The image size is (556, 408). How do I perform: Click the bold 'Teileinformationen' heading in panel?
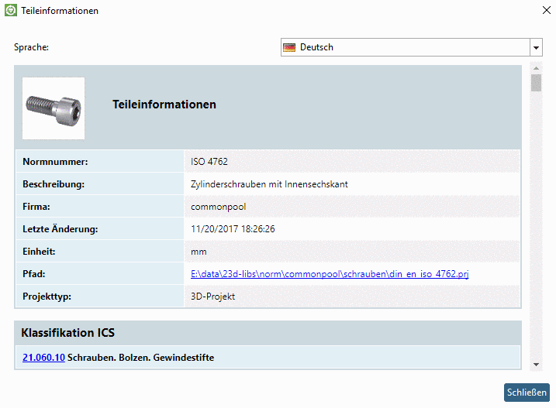tap(164, 105)
